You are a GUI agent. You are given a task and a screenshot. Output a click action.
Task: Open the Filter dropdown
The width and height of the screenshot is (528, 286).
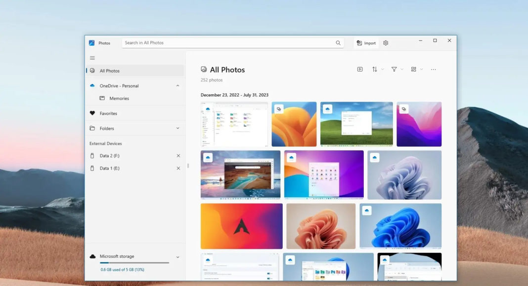coord(397,69)
